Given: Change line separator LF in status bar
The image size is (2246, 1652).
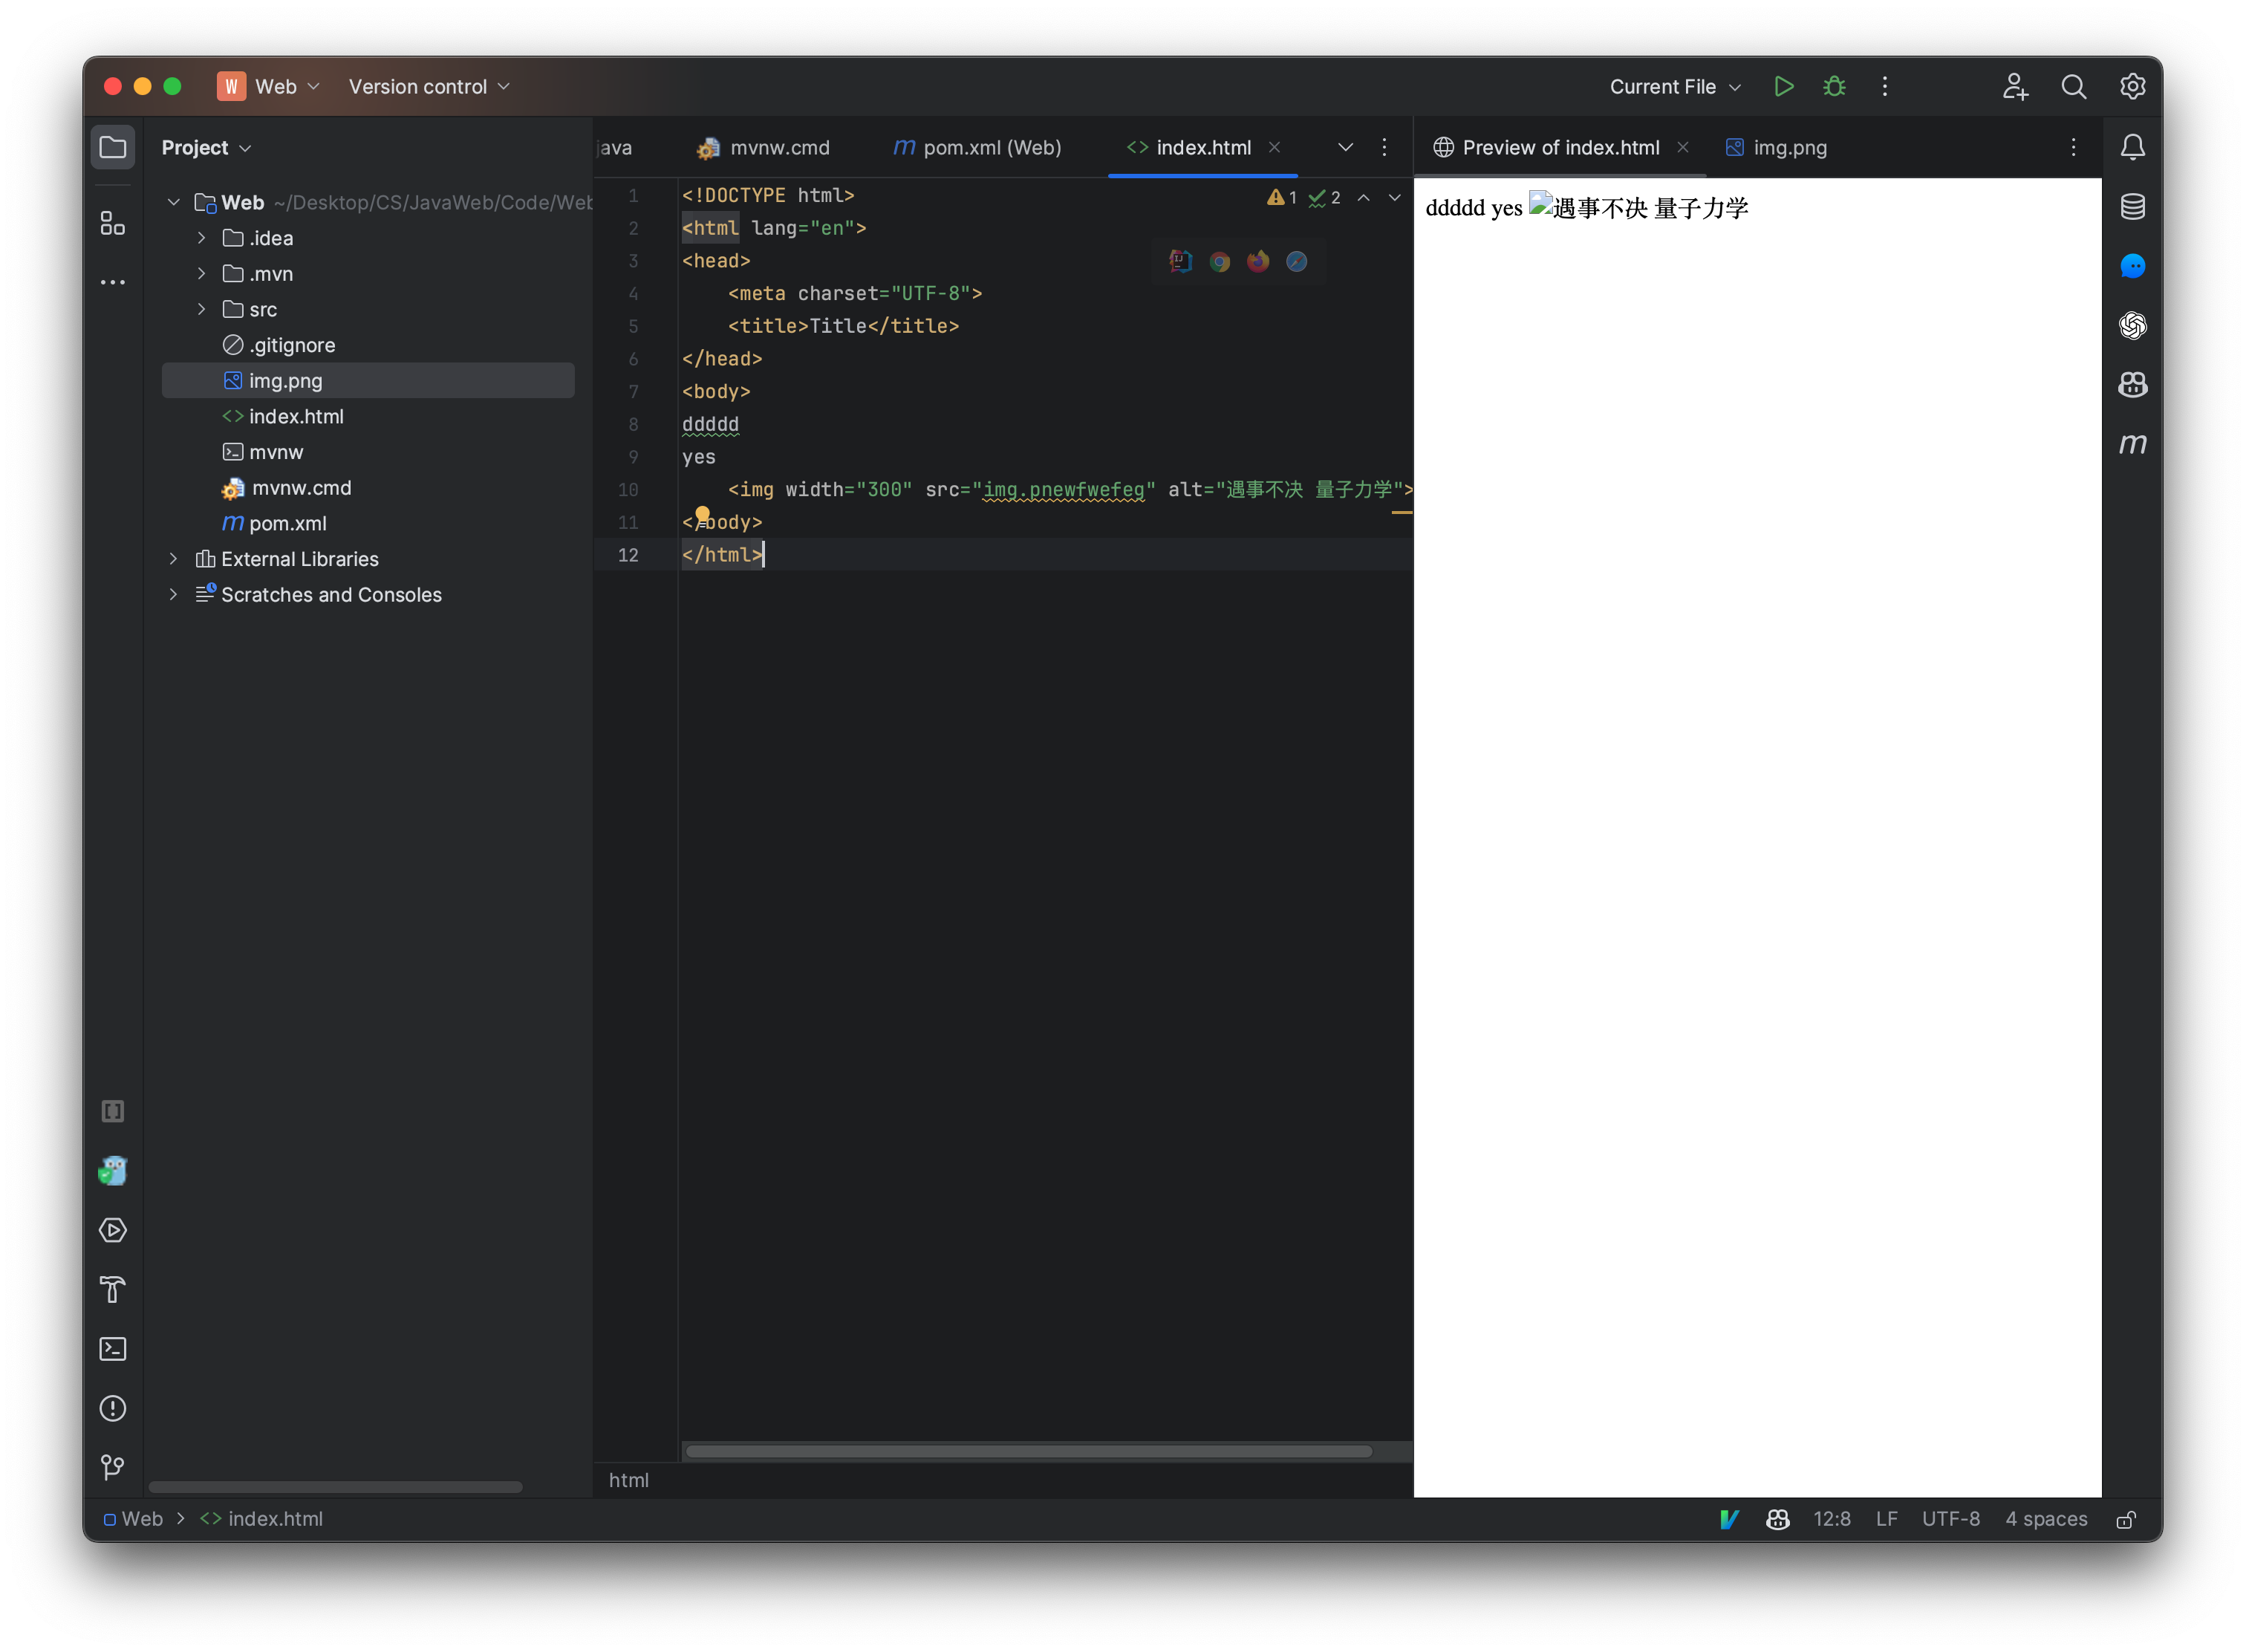Looking at the screenshot, I should (x=1887, y=1519).
